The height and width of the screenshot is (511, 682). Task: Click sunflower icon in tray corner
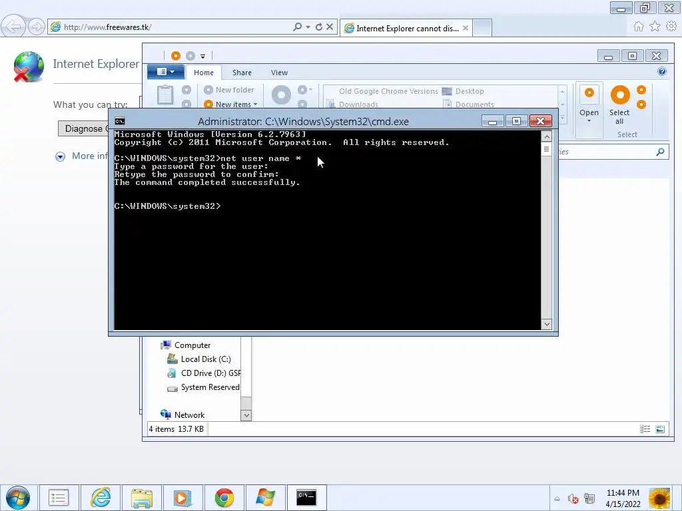tap(659, 498)
